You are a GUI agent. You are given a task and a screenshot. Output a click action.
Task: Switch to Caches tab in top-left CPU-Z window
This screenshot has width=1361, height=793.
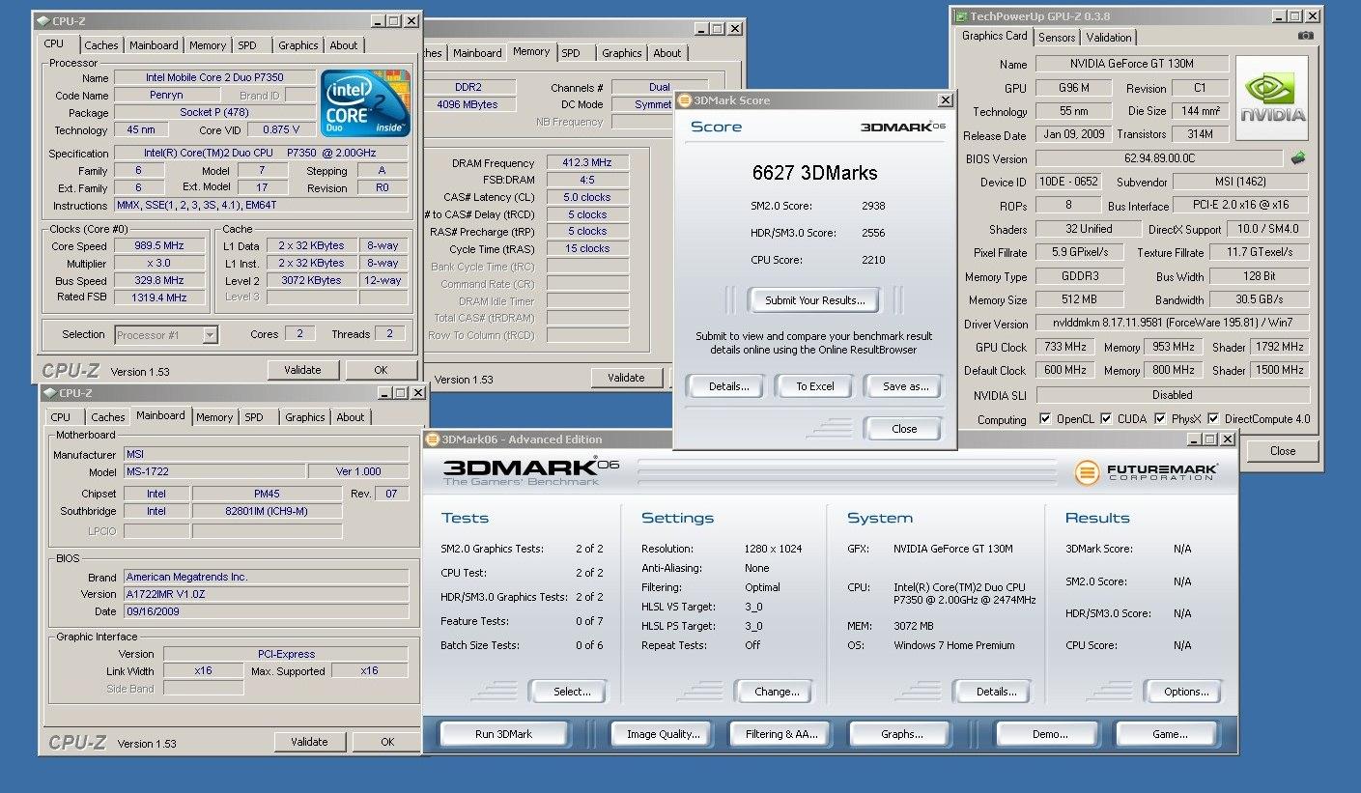[x=100, y=45]
